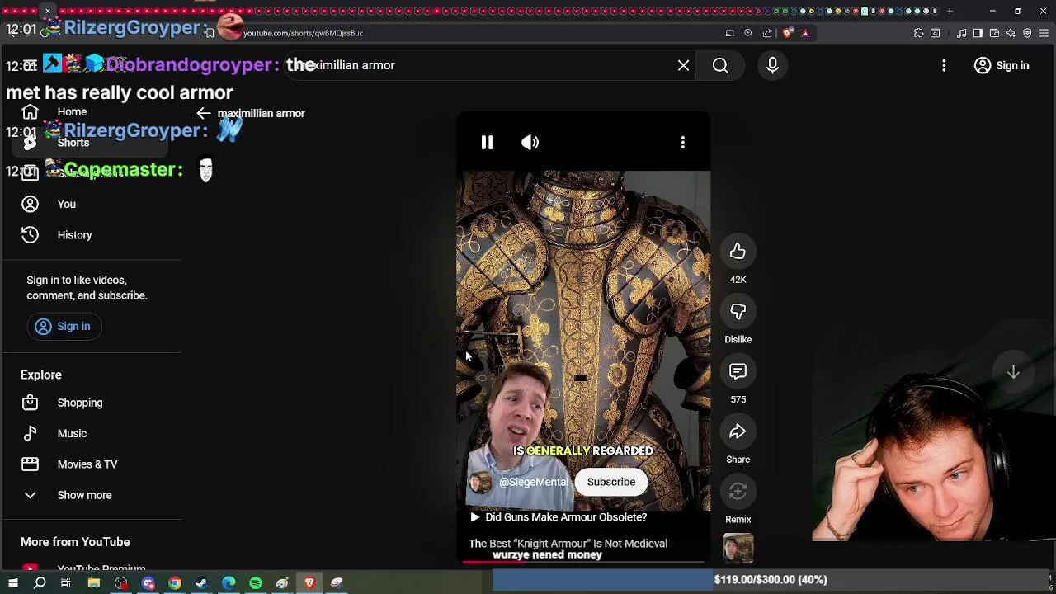The image size is (1056, 594).
Task: Share this Short
Action: coord(738,432)
